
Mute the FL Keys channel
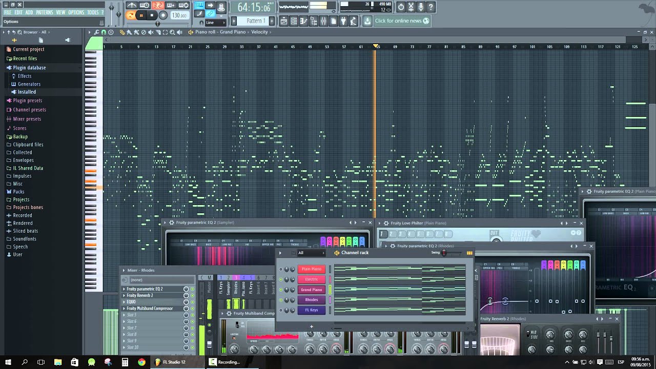pos(281,310)
